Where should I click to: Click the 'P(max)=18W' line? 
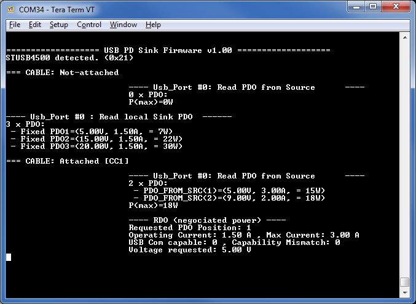(153, 206)
